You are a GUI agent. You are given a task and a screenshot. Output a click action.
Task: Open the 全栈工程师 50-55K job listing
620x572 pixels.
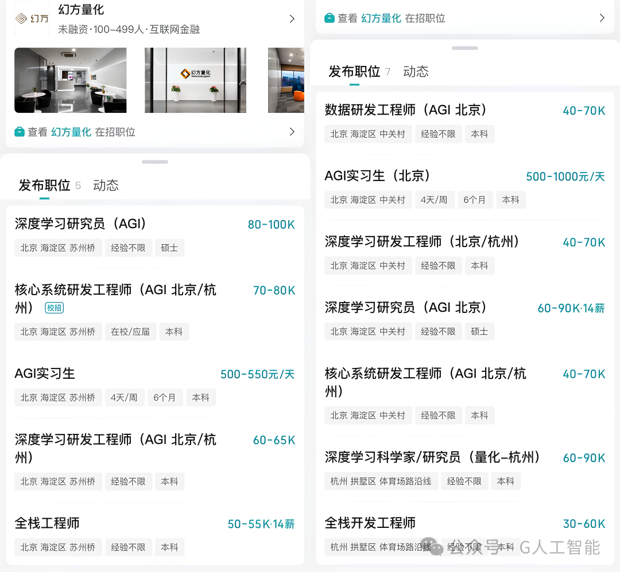[155, 535]
